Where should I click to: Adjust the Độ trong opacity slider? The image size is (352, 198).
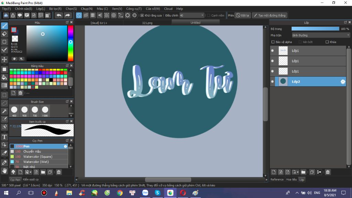coord(315,29)
